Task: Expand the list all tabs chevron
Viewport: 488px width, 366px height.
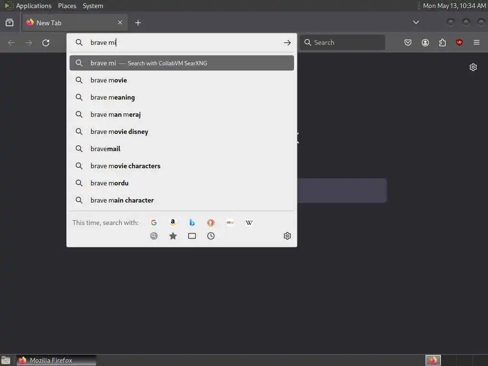Action: pos(416,22)
